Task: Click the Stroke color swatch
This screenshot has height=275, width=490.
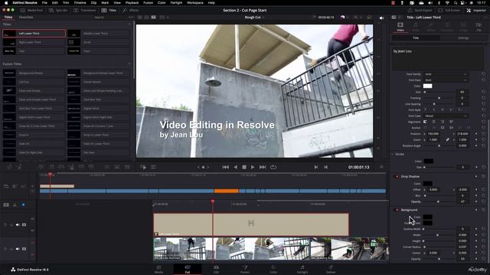Action: pos(429,161)
